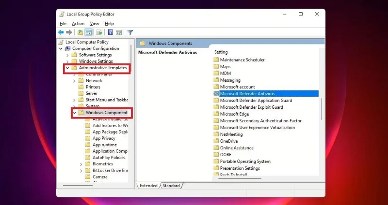Image resolution: width=388 pixels, height=205 pixels.
Task: Select Application Compatibility tree item
Action: point(110,151)
